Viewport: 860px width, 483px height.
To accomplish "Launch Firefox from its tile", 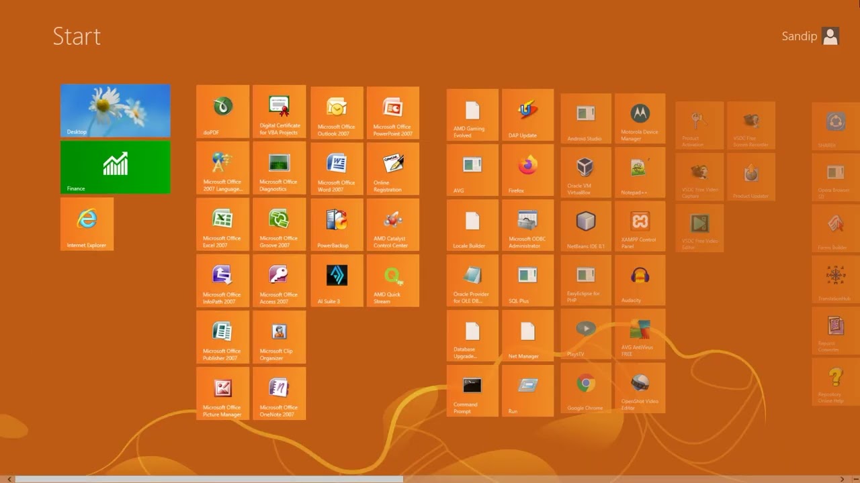I will (x=528, y=170).
